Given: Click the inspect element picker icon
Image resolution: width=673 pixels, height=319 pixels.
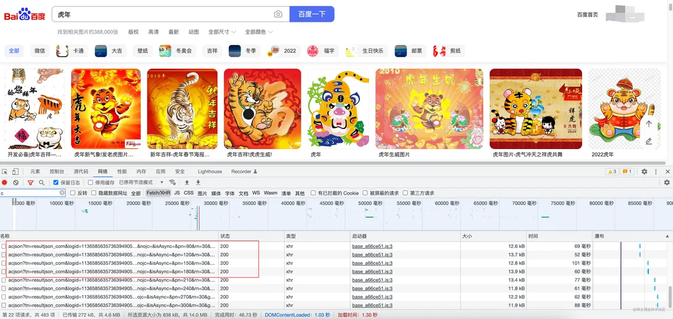Looking at the screenshot, I should point(4,172).
